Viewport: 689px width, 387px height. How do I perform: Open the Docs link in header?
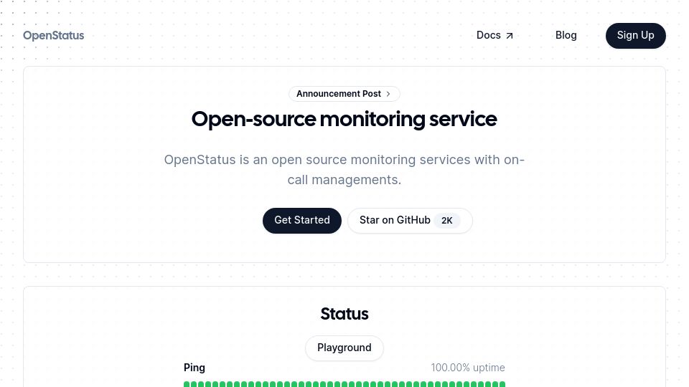(495, 35)
